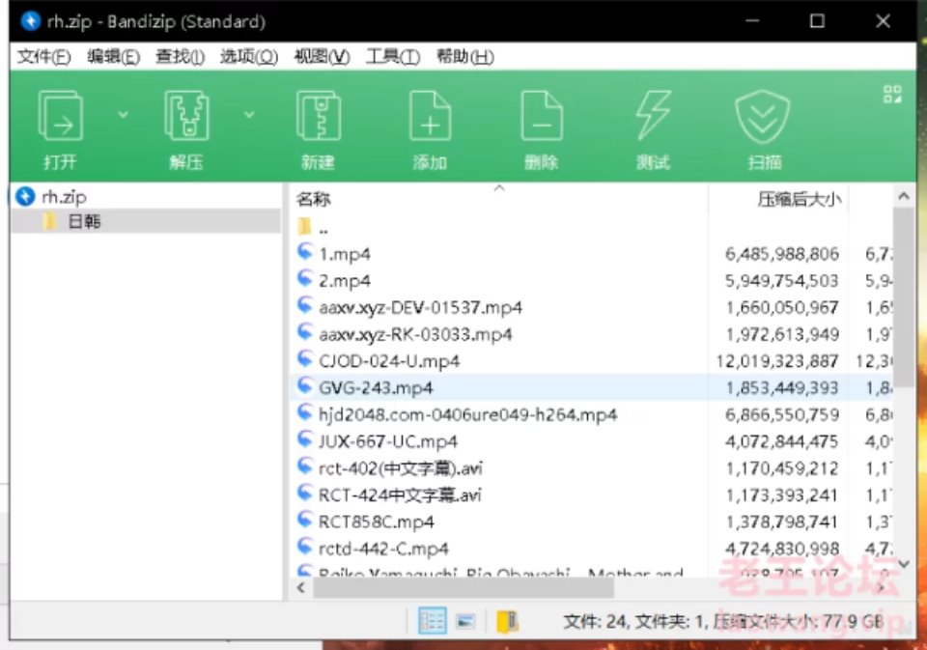Open the 文件(F) menu

point(43,57)
